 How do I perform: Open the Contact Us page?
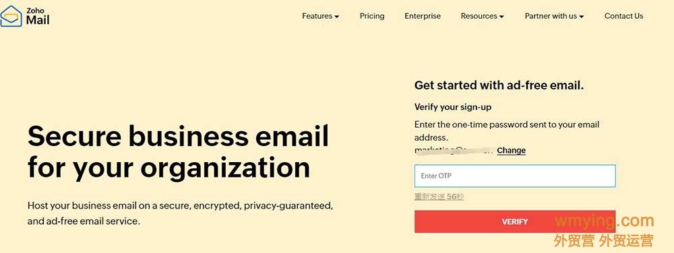(x=623, y=16)
